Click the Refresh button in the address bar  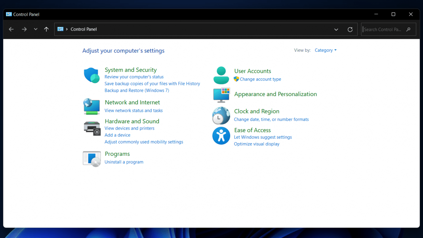coord(350,29)
